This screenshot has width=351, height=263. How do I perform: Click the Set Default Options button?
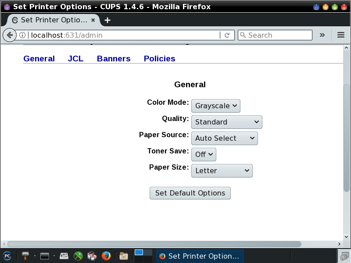(x=190, y=193)
